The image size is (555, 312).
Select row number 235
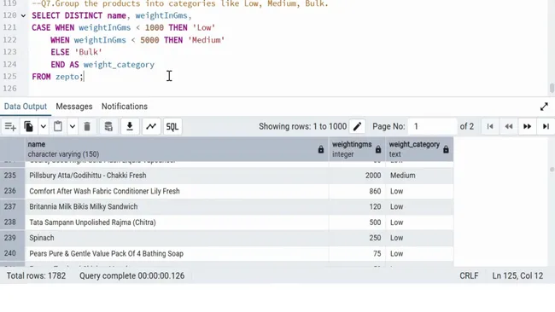pyautogui.click(x=13, y=176)
